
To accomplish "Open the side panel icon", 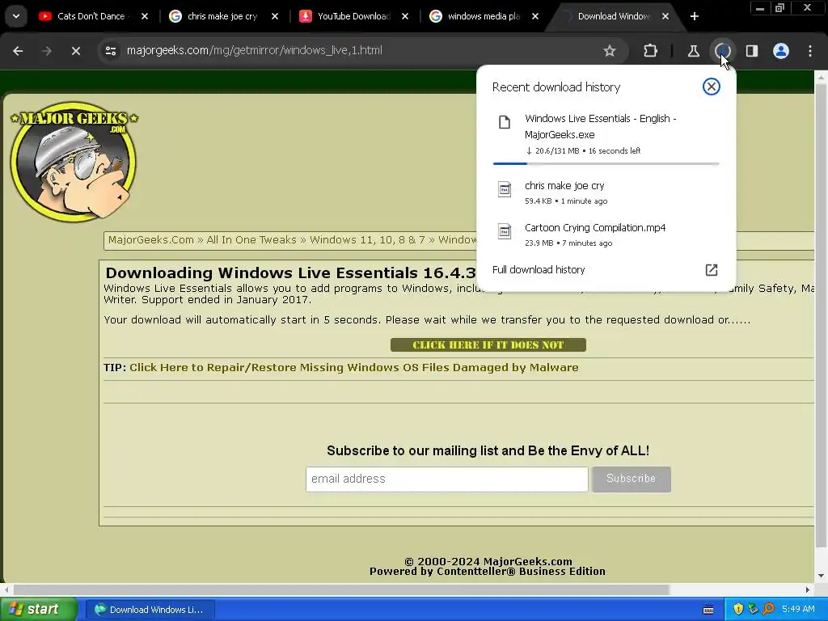I will (752, 51).
